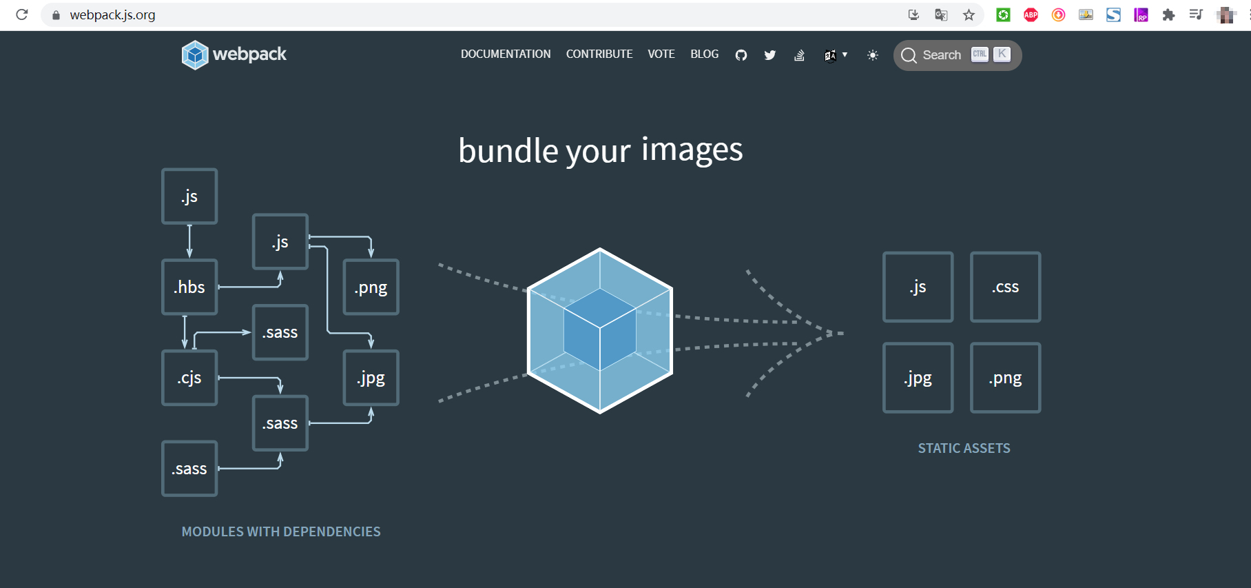Go to the DOCUMENTATION page
This screenshot has height=588, width=1251.
coord(506,54)
